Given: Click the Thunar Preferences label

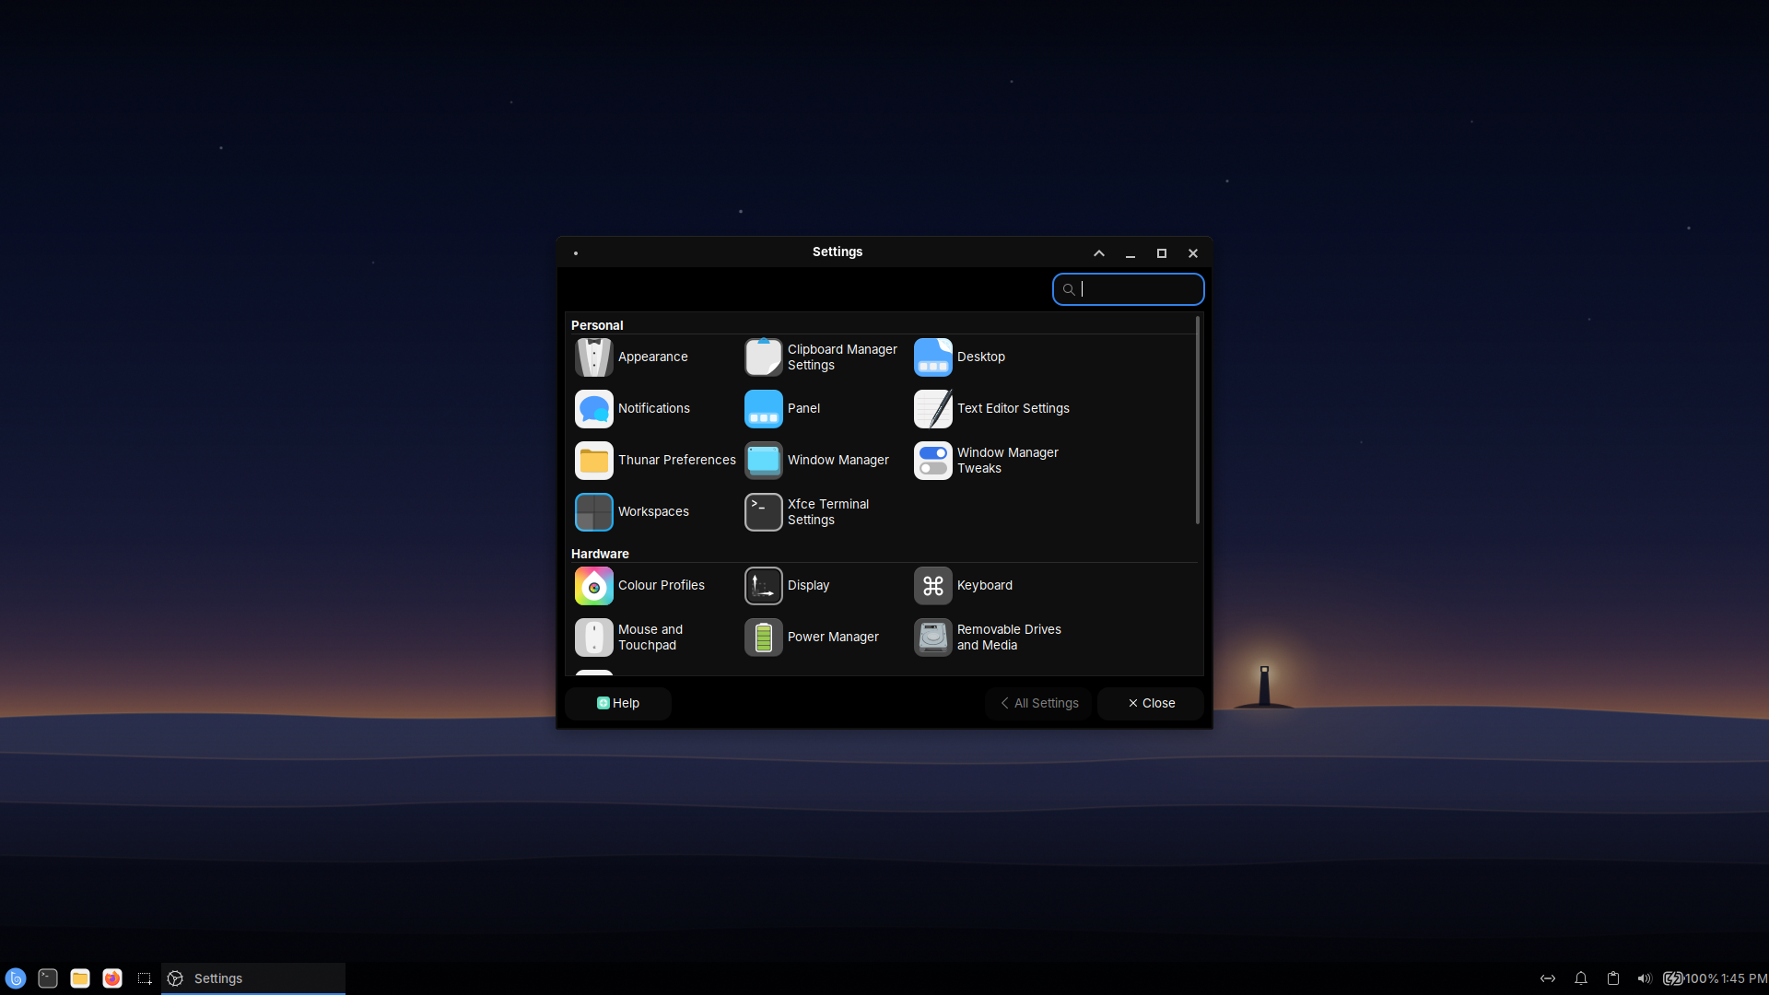Looking at the screenshot, I should (676, 461).
